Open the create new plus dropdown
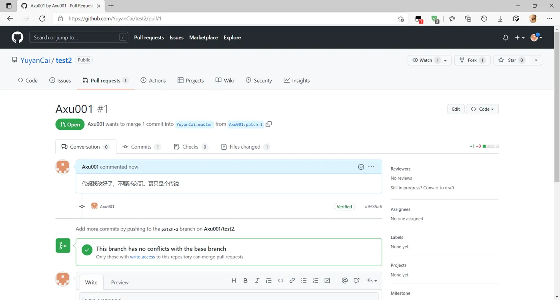 pos(520,38)
